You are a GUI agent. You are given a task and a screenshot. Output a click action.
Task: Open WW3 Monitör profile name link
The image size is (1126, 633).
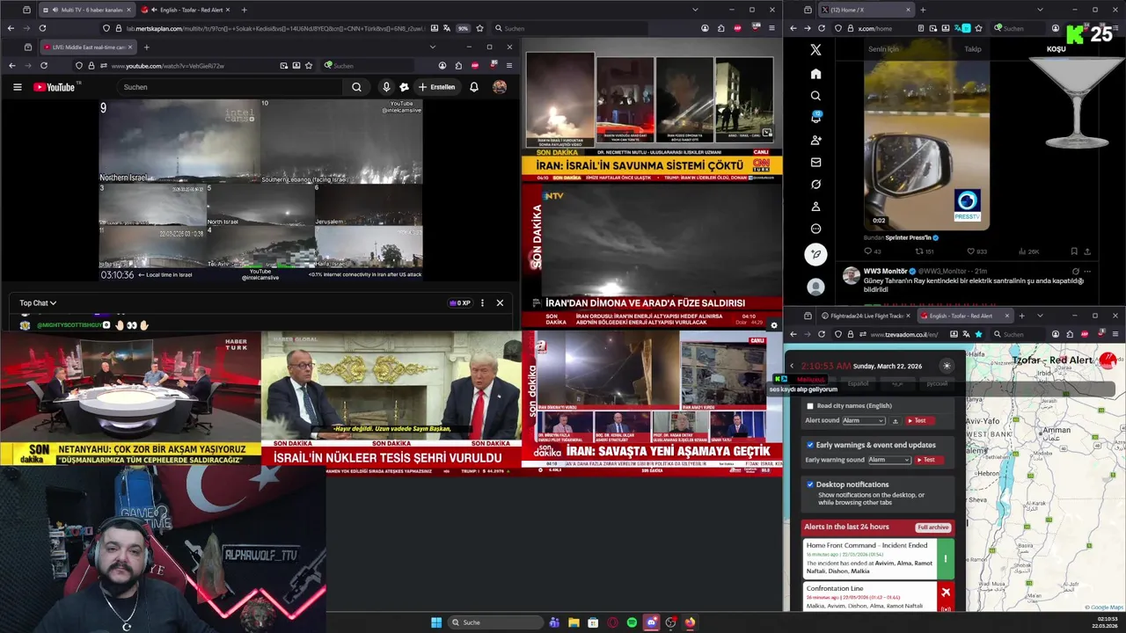885,271
